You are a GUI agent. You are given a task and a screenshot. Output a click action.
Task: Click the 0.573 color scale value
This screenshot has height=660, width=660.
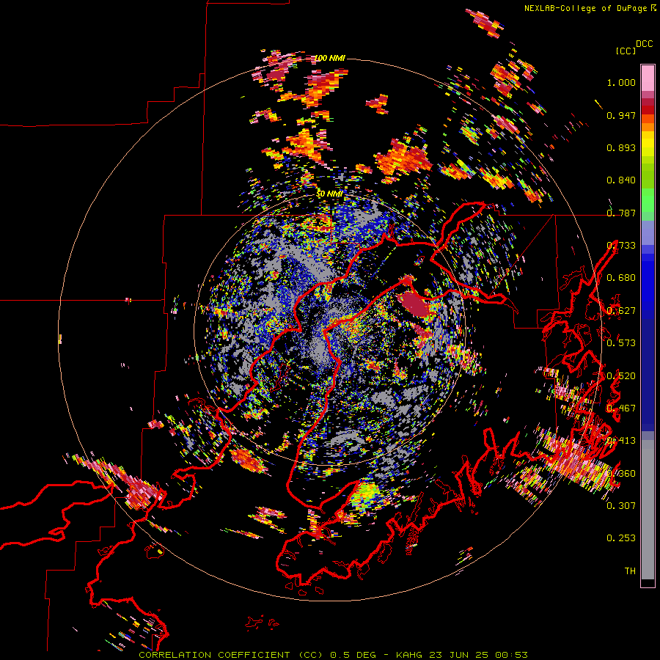click(621, 343)
